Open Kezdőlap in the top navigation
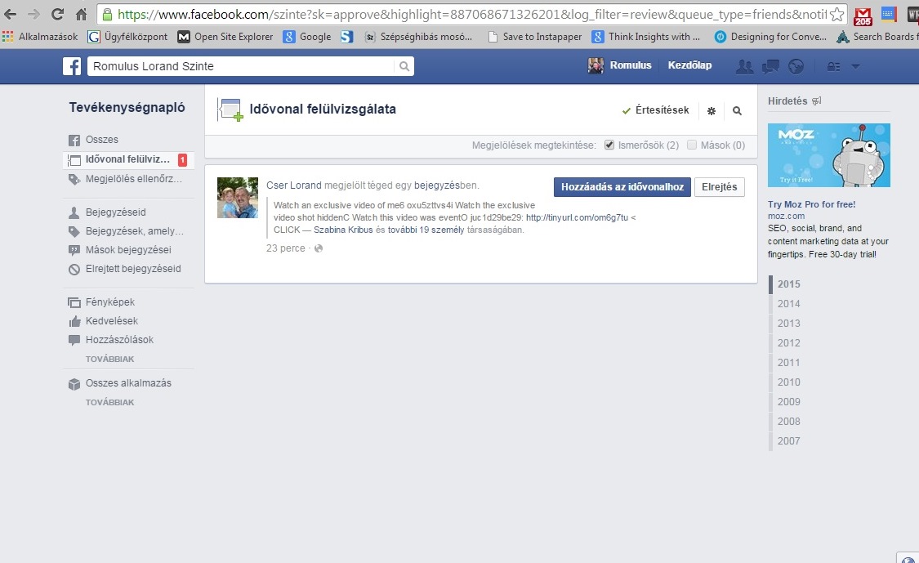 point(689,65)
